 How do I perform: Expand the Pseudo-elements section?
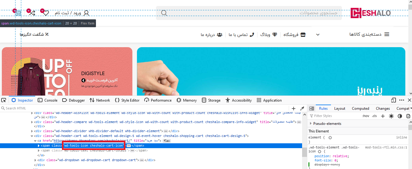[x=311, y=124]
